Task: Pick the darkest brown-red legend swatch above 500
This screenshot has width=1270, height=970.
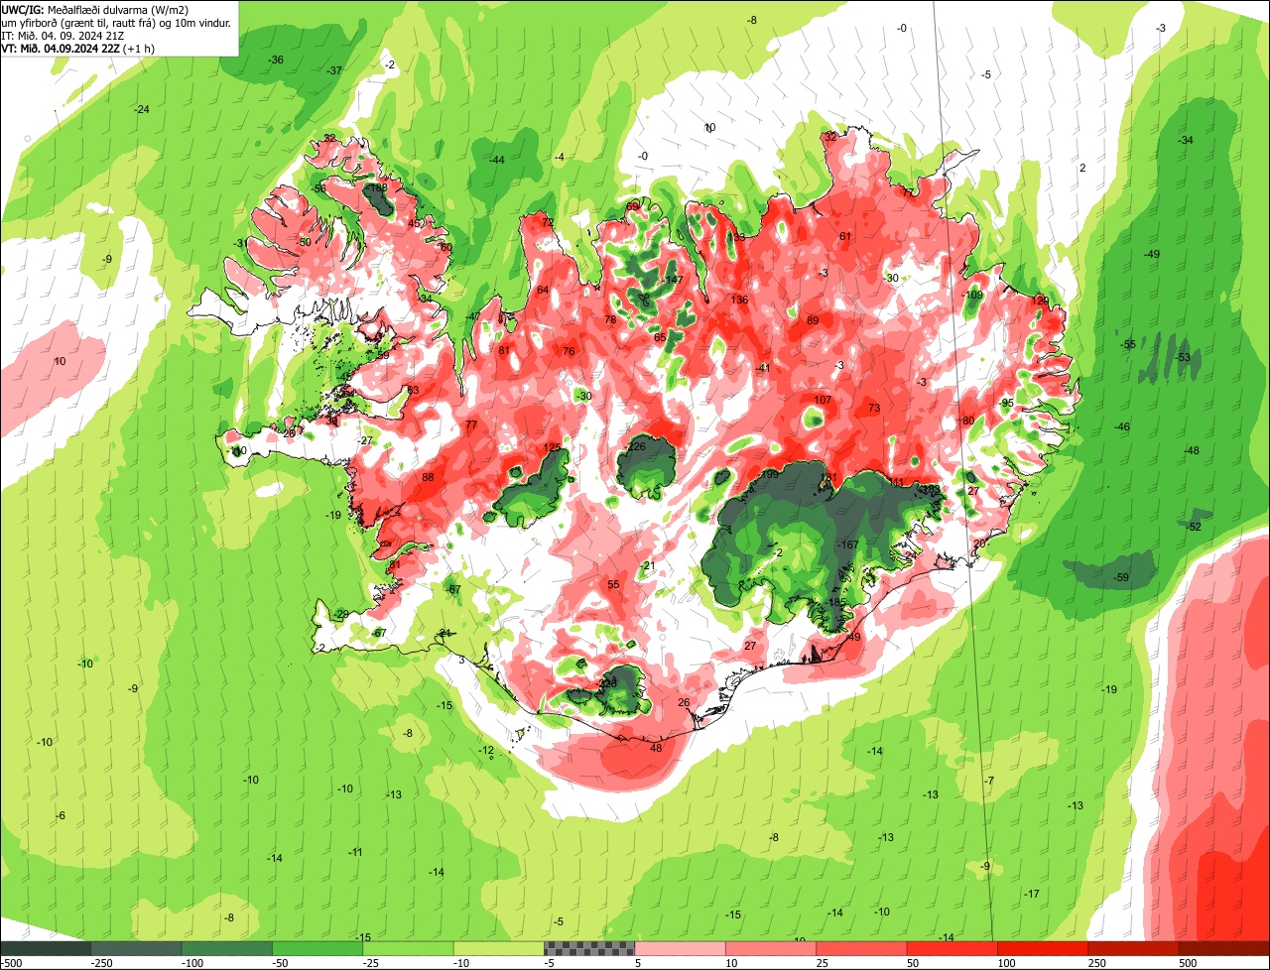Action: (x=1224, y=948)
